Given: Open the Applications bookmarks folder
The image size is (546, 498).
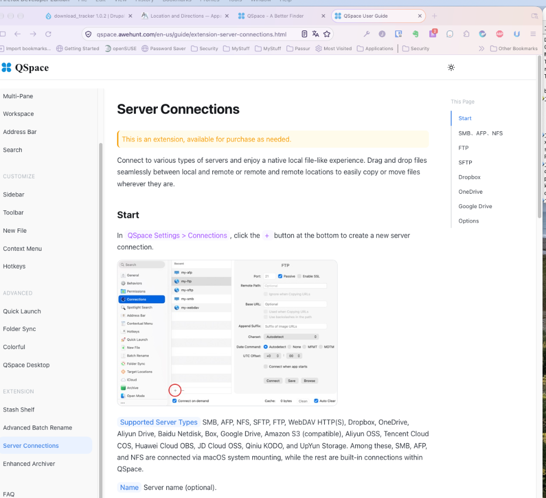Looking at the screenshot, I should (375, 49).
